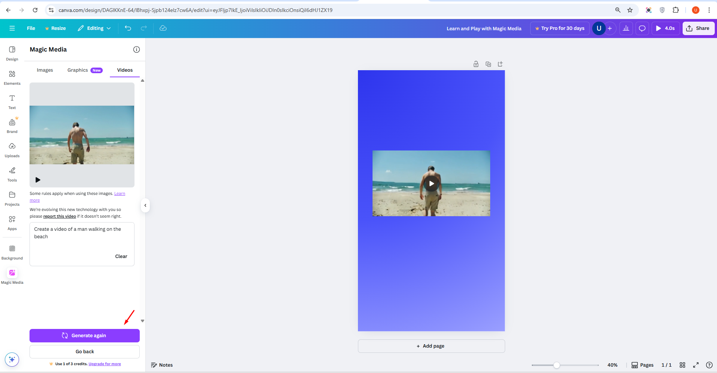The image size is (717, 373).
Task: Open the Brand panel
Action: (x=12, y=125)
